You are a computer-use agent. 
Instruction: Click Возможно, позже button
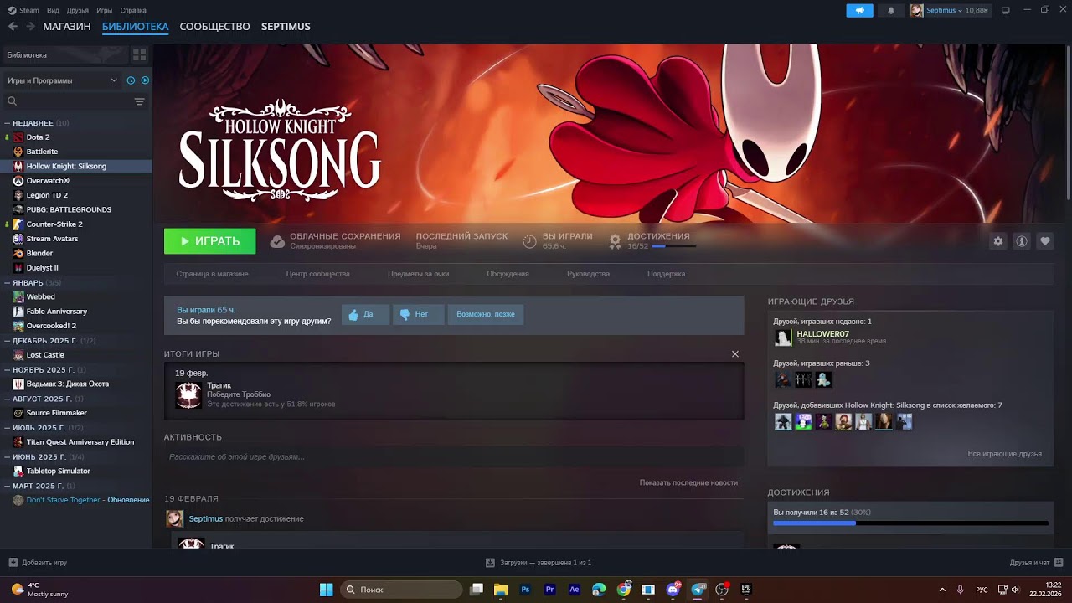click(486, 315)
